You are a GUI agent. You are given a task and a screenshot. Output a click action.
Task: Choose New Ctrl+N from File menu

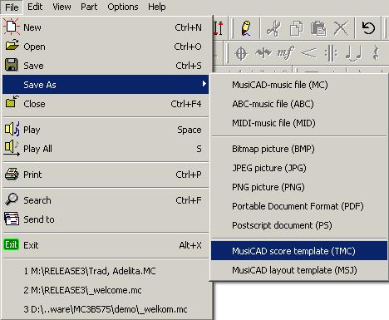click(106, 27)
